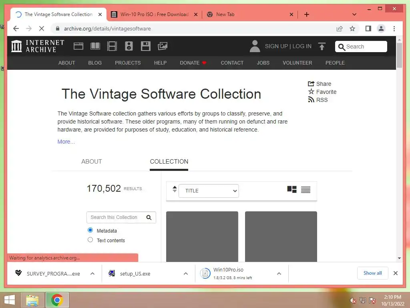Screen dimensions: 410x308
Task: Open the Images picture icon
Action: coord(163,47)
